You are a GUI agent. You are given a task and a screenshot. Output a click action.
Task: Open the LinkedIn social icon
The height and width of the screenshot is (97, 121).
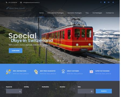coord(105,2)
